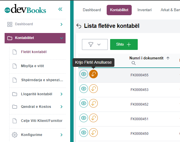
Task: Expand Qendrat e Kostos submenu
Action: (x=61, y=107)
